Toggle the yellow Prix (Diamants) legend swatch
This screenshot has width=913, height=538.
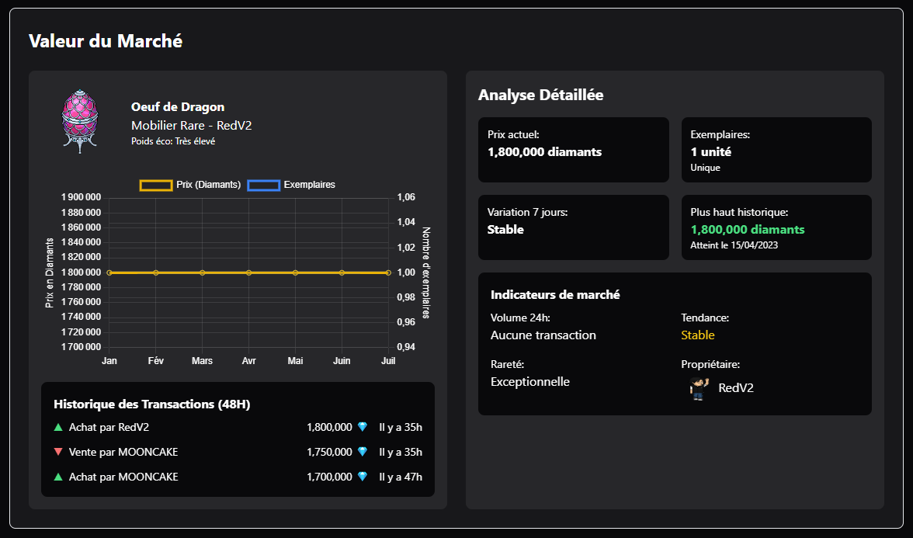[x=156, y=185]
